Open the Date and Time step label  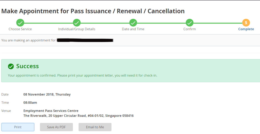click(x=133, y=29)
